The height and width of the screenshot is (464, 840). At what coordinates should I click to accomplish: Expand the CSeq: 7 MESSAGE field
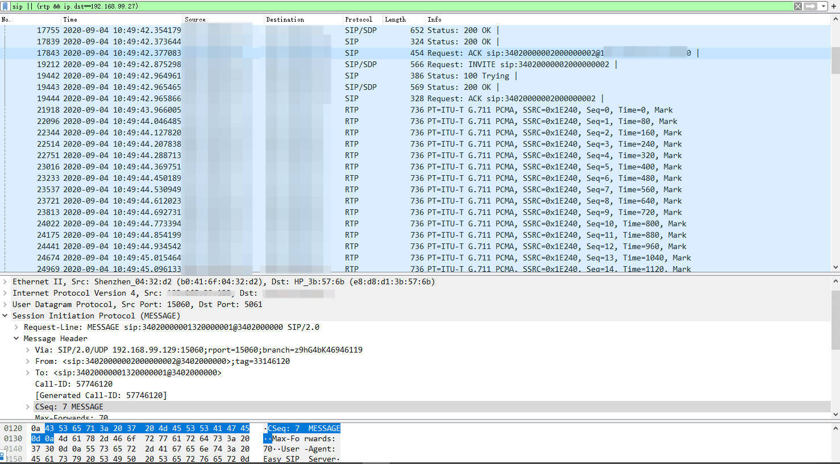(28, 407)
